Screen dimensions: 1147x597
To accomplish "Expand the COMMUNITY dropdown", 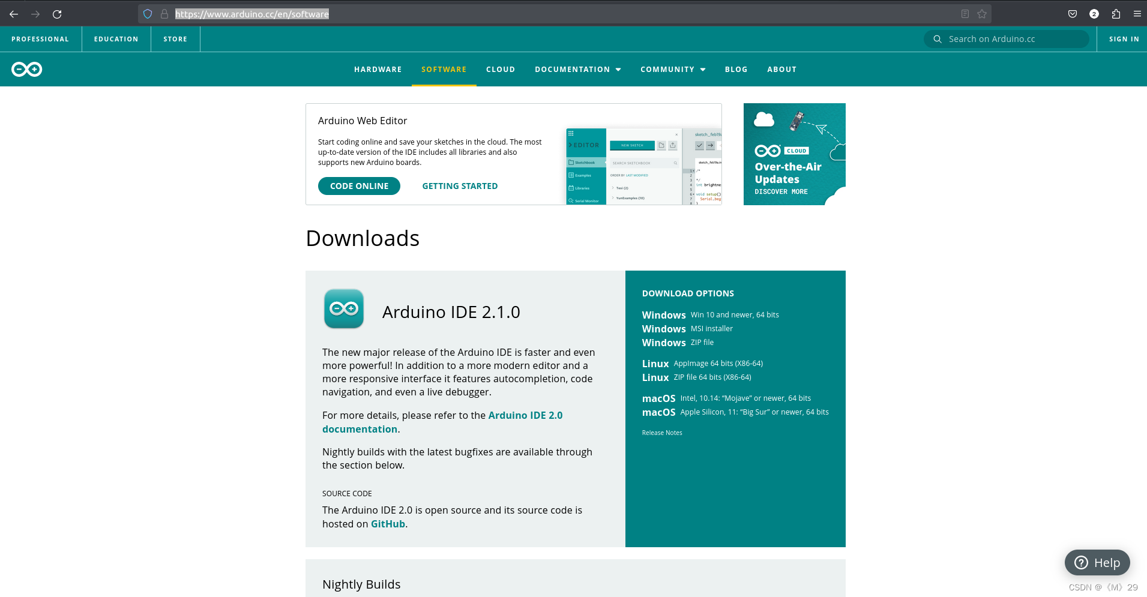I will [x=672, y=69].
